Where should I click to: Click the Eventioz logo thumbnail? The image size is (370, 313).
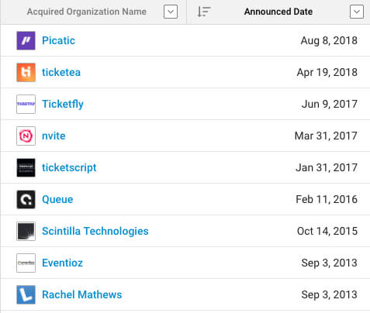[x=26, y=263]
